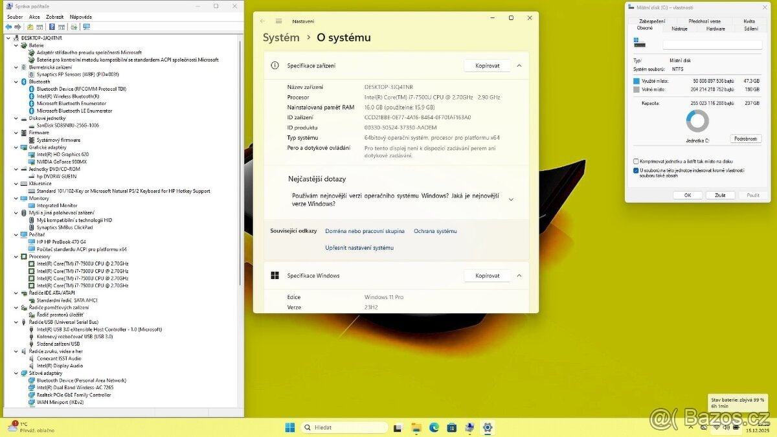Open Settings from the taskbar
This screenshot has width=777, height=437.
[487, 427]
